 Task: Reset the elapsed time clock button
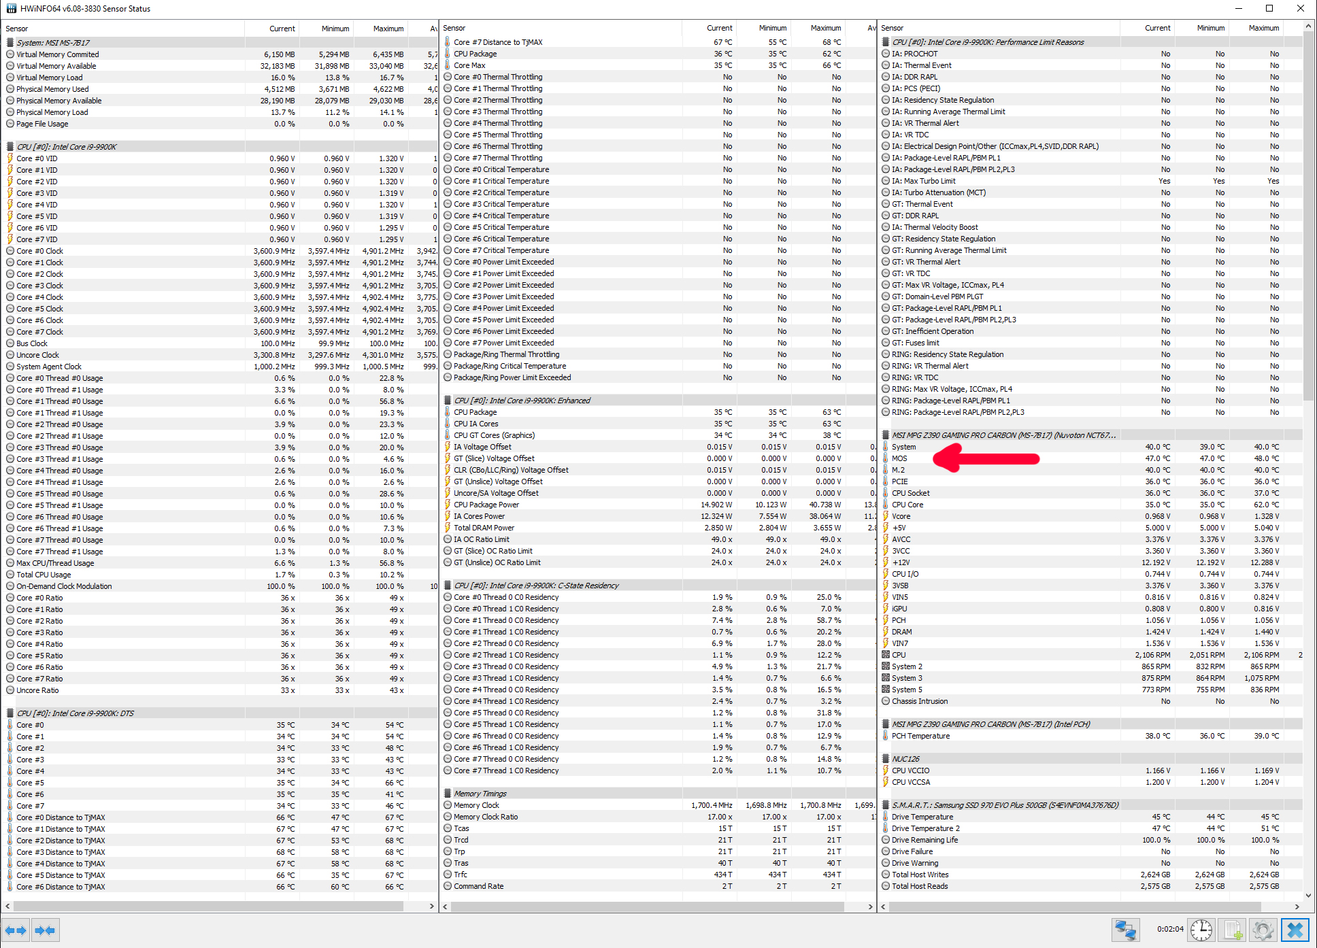click(1201, 930)
